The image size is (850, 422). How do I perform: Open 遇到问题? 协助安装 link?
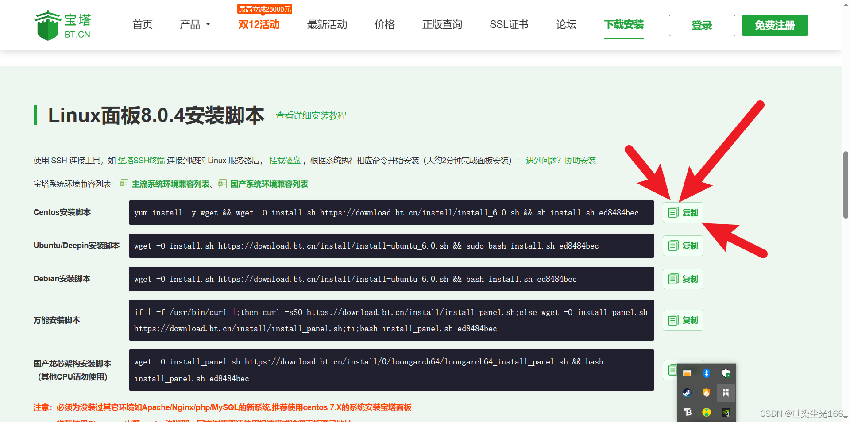[x=561, y=161]
